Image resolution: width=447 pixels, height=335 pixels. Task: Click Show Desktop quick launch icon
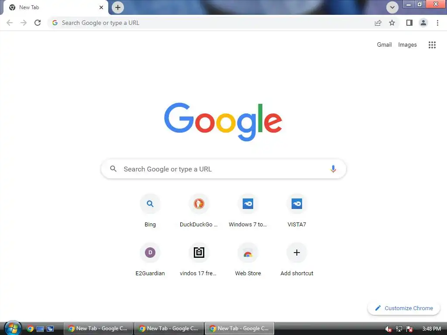40,329
